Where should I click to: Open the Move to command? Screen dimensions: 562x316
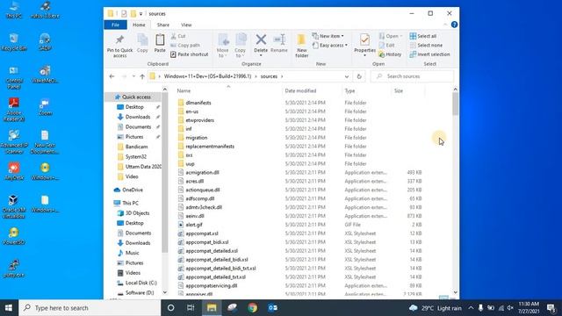(223, 46)
